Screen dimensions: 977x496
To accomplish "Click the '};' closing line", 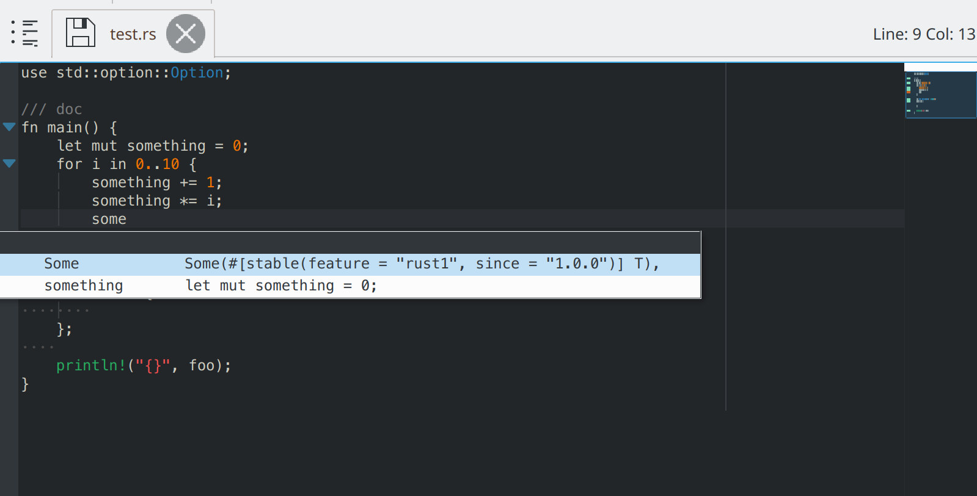I will click(64, 329).
